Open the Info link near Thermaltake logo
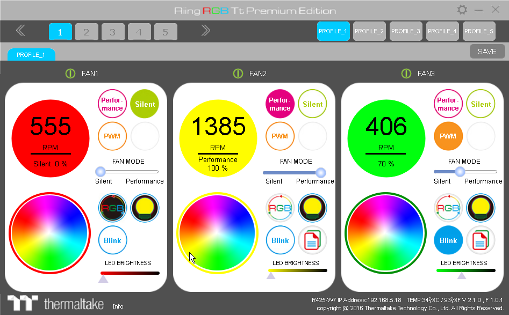The height and width of the screenshot is (315, 509). coord(118,306)
